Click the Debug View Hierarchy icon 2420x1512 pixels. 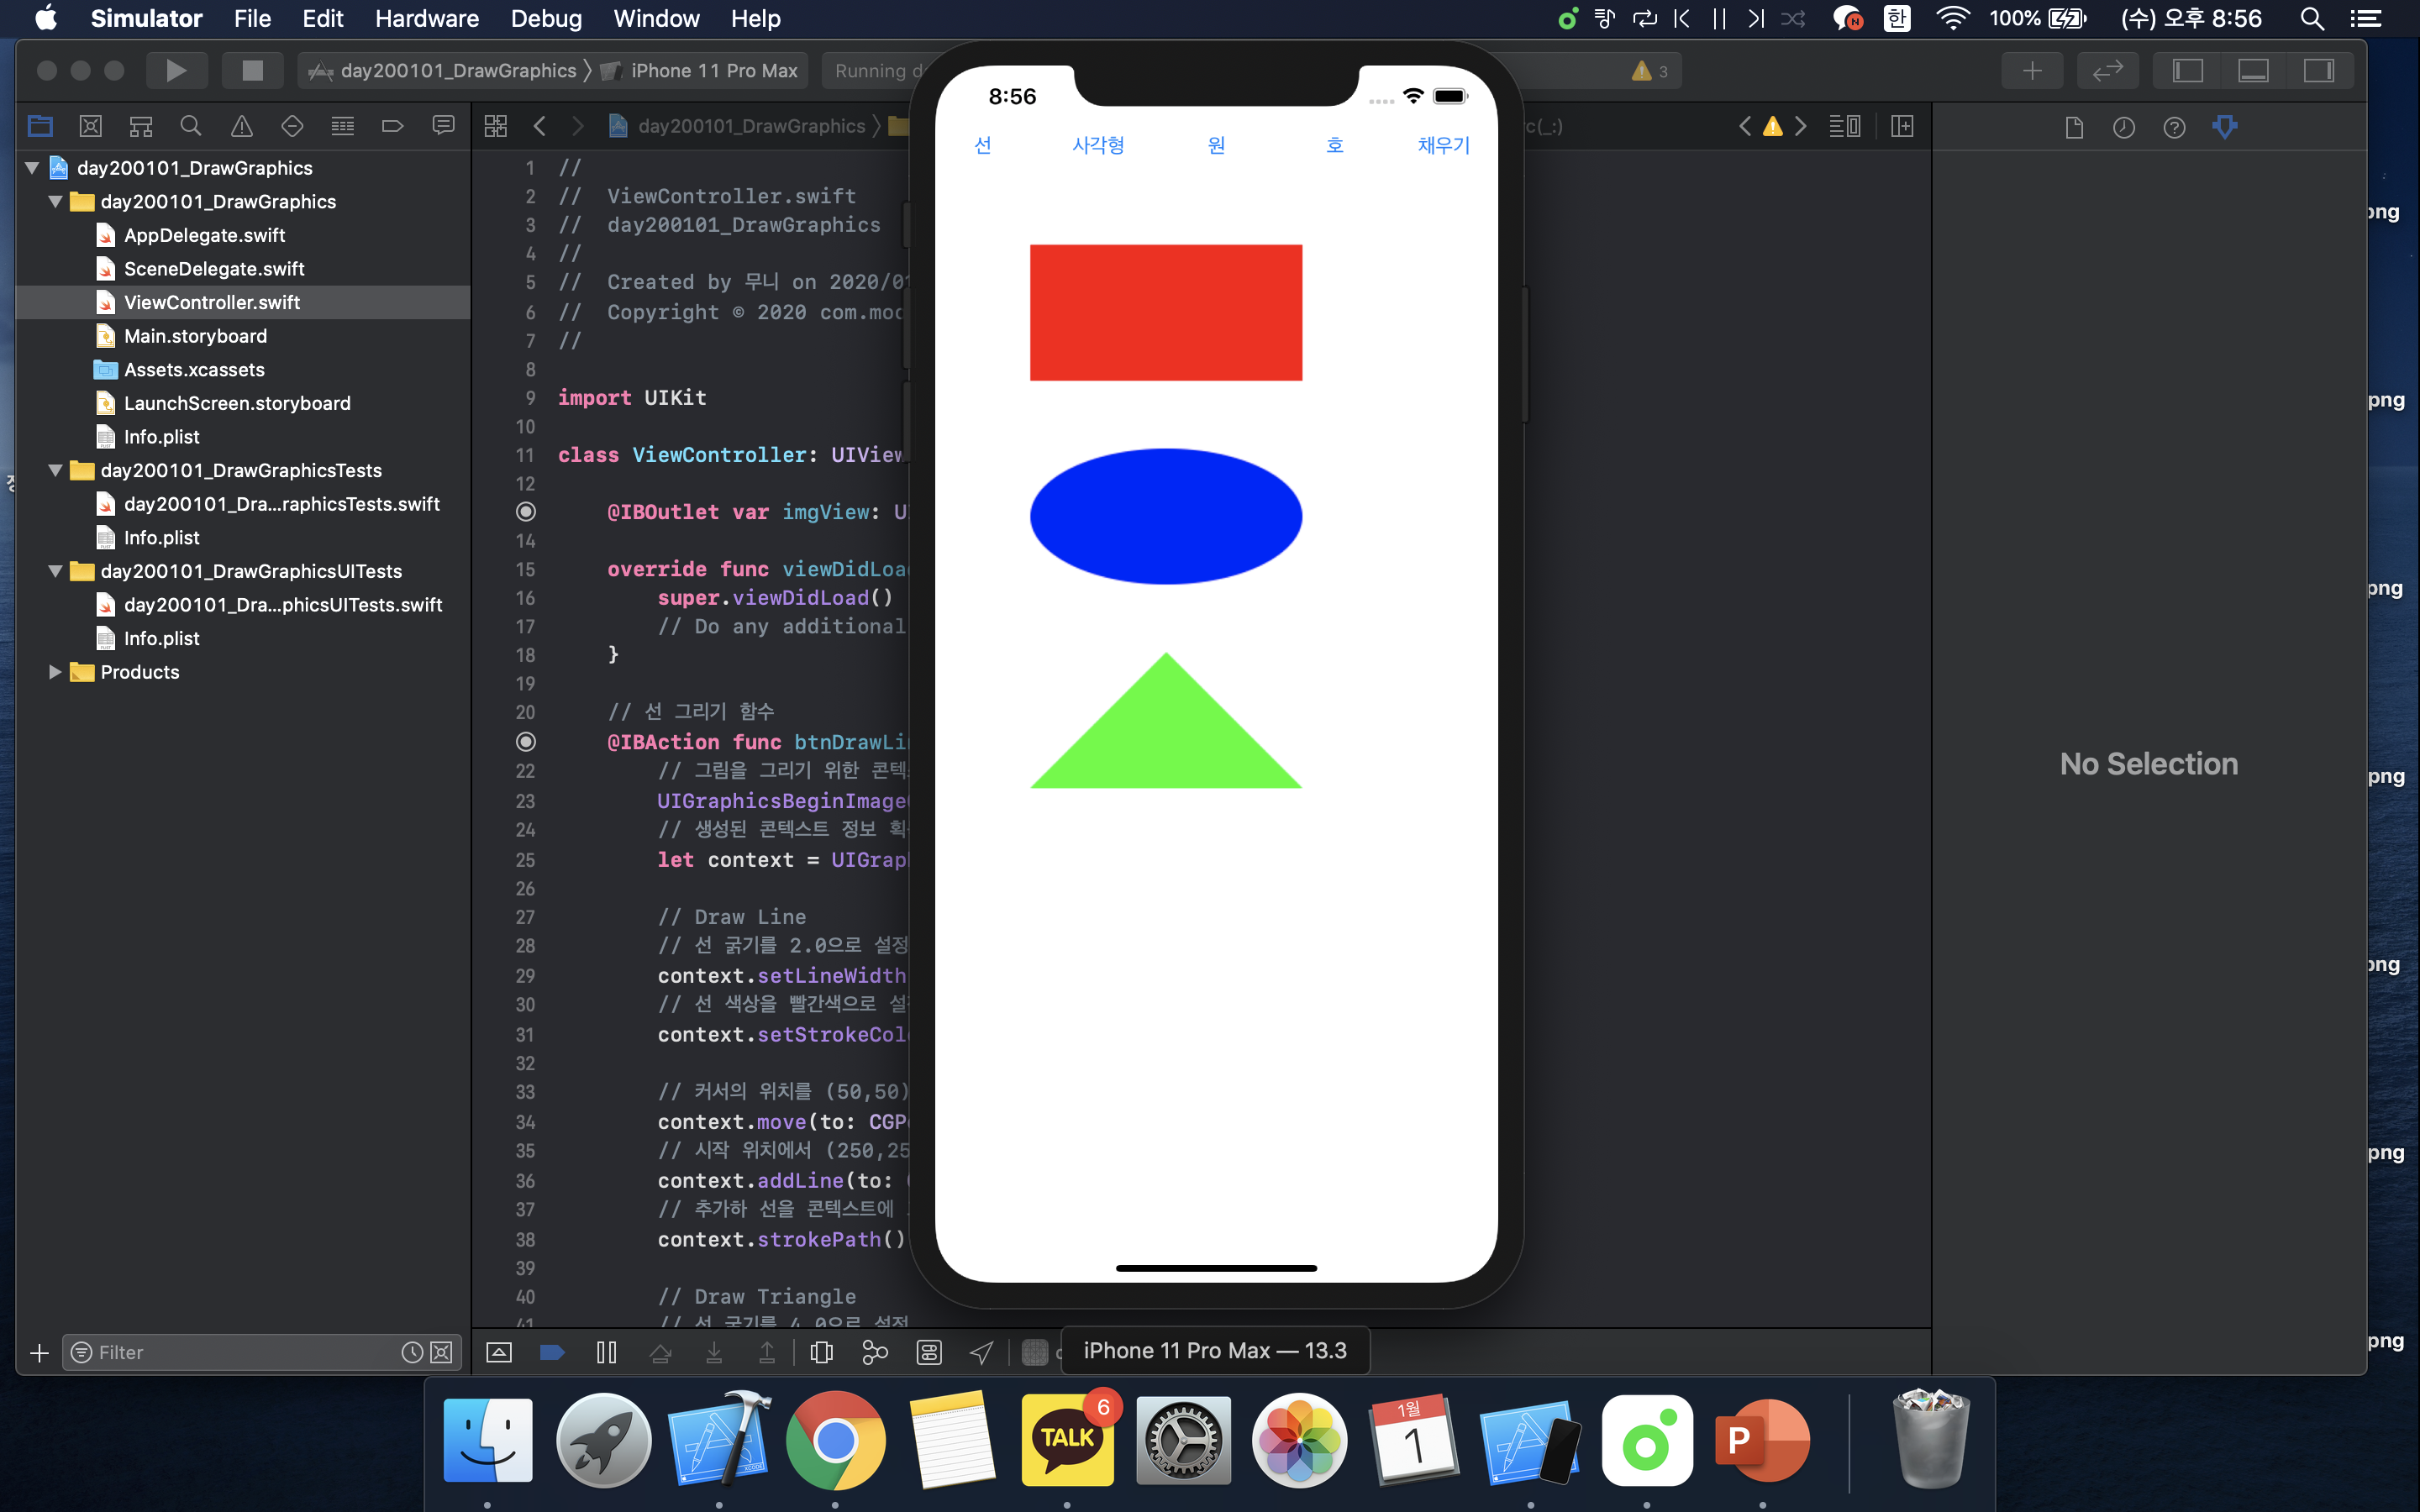(x=821, y=1352)
